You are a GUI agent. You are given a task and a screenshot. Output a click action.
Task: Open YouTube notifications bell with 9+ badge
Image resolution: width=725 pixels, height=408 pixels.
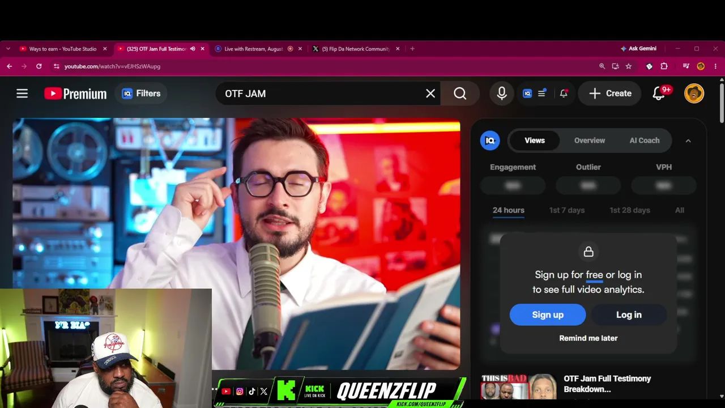(x=659, y=93)
